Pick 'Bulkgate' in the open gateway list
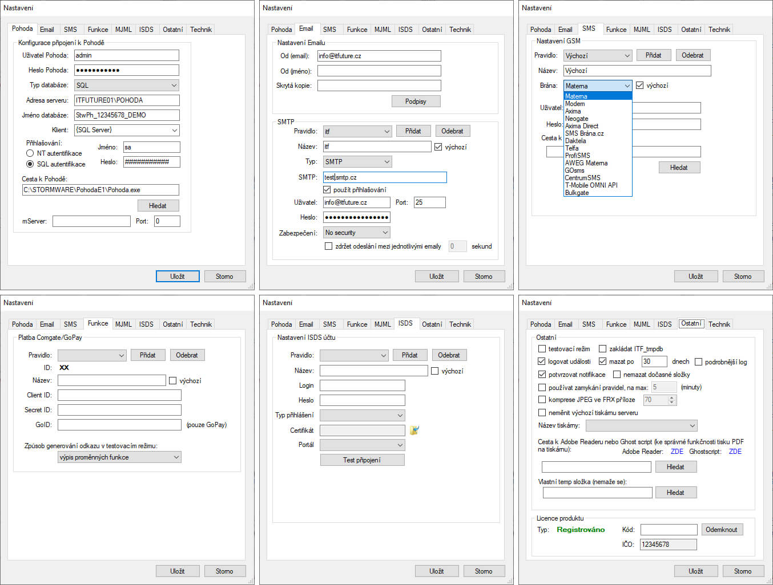Screen dimensions: 773x585 tap(577, 193)
